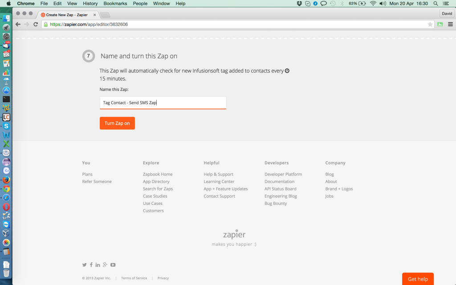The width and height of the screenshot is (456, 285).
Task: Open Skype in the dock
Action: 6,126
